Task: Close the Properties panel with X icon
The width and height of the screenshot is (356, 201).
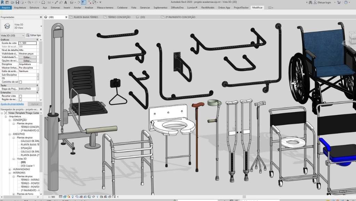Action: coord(41,17)
